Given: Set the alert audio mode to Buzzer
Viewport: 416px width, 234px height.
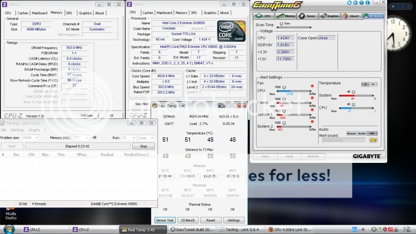Looking at the screenshot, I should coord(352,134).
